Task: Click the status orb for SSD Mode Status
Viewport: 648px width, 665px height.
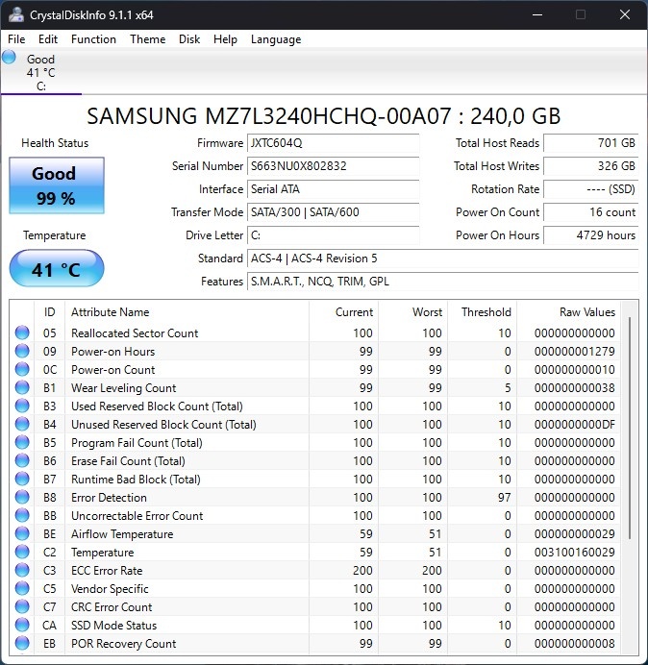Action: click(x=22, y=626)
